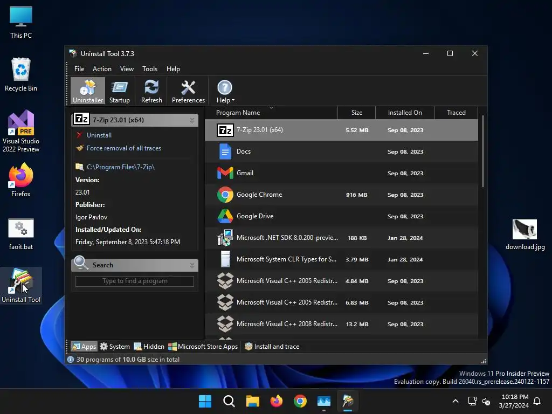This screenshot has width=552, height=414.
Task: Open the toolbar Help dropdown
Action: [225, 91]
